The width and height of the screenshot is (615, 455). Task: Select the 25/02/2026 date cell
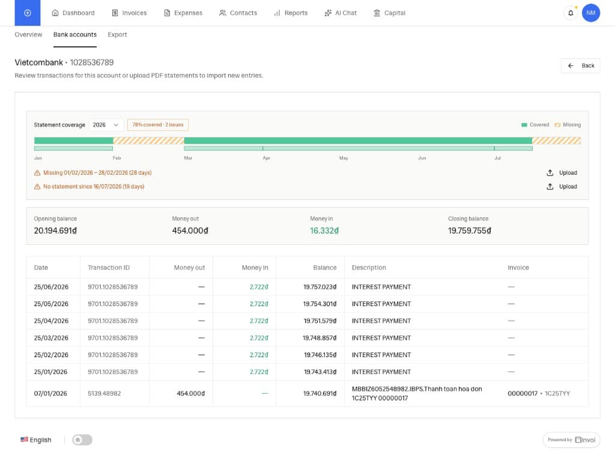[x=51, y=355]
